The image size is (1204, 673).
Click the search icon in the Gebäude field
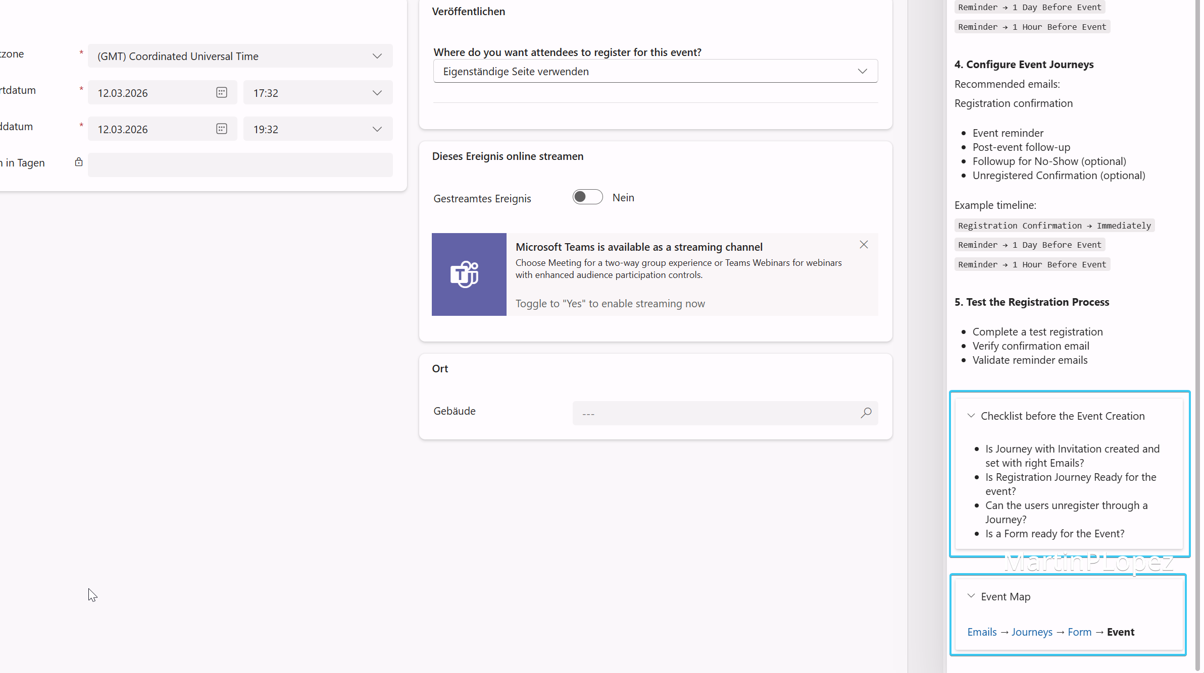tap(866, 413)
